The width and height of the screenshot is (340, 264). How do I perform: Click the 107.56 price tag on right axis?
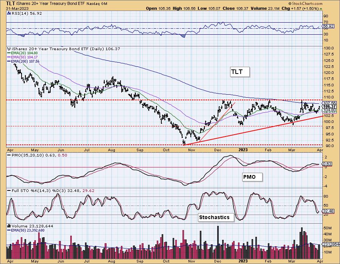click(329, 103)
